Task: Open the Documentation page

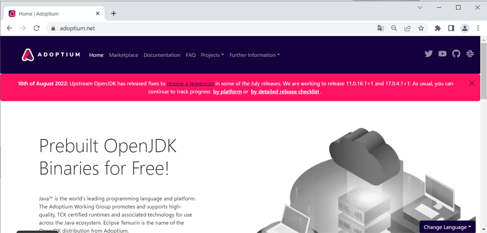Action: coord(162,55)
